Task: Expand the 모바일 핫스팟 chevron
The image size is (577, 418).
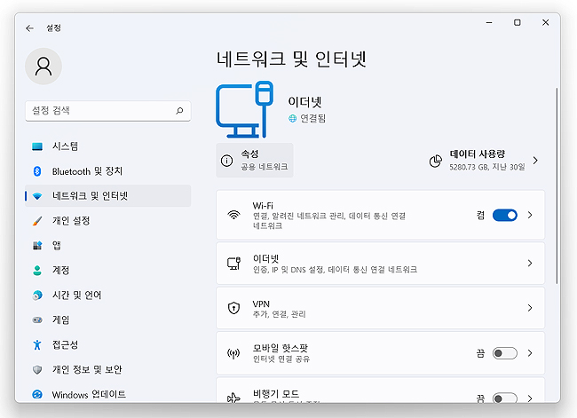Action: [530, 353]
